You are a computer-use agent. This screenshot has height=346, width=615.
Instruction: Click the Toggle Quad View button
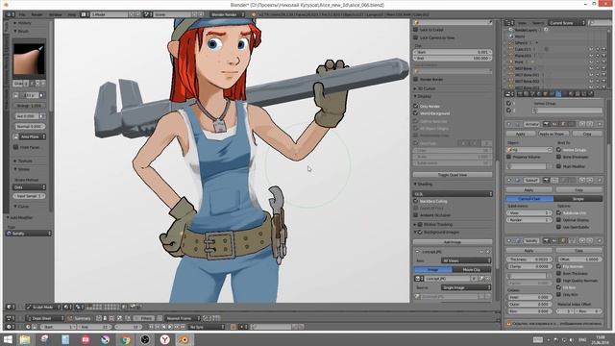point(453,175)
